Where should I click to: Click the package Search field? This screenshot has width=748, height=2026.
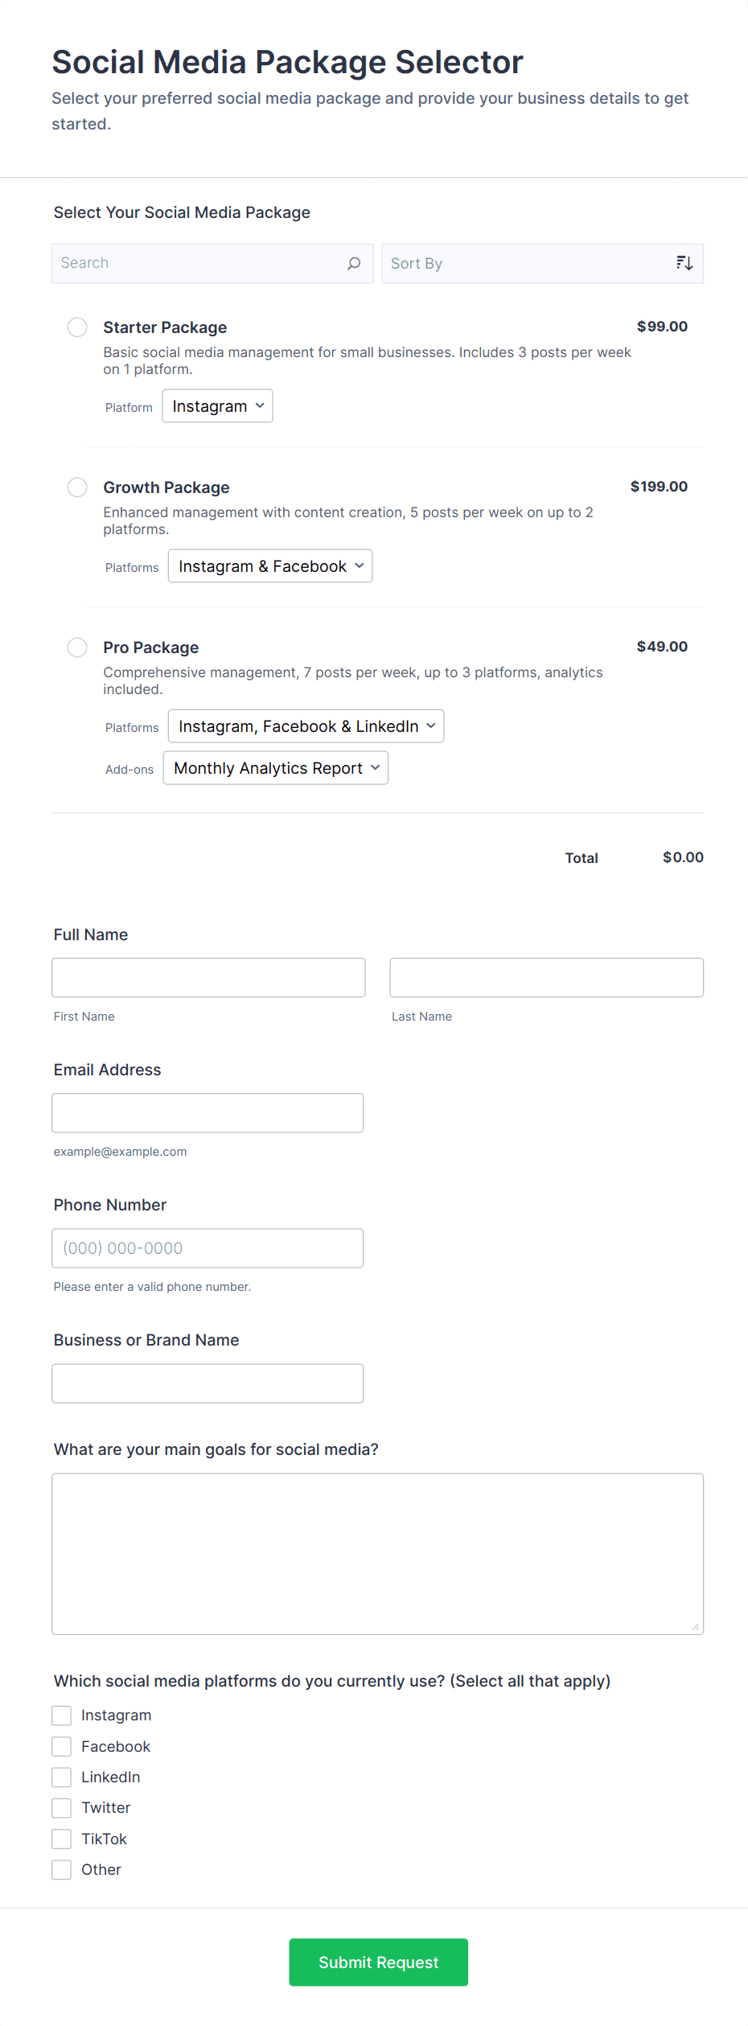[201, 264]
